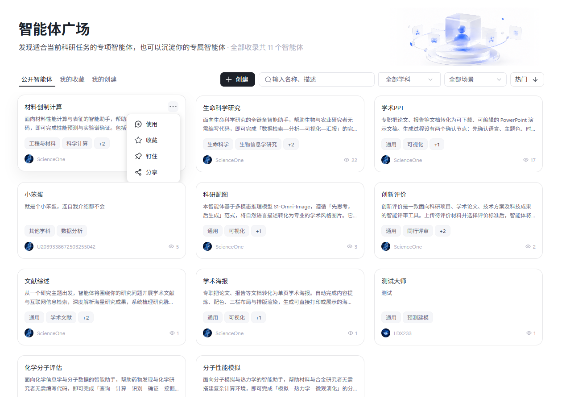Viewport: 570px width, 403px height.
Task: Expand the +2 tags on 生命科学研究 card
Action: coord(291,144)
